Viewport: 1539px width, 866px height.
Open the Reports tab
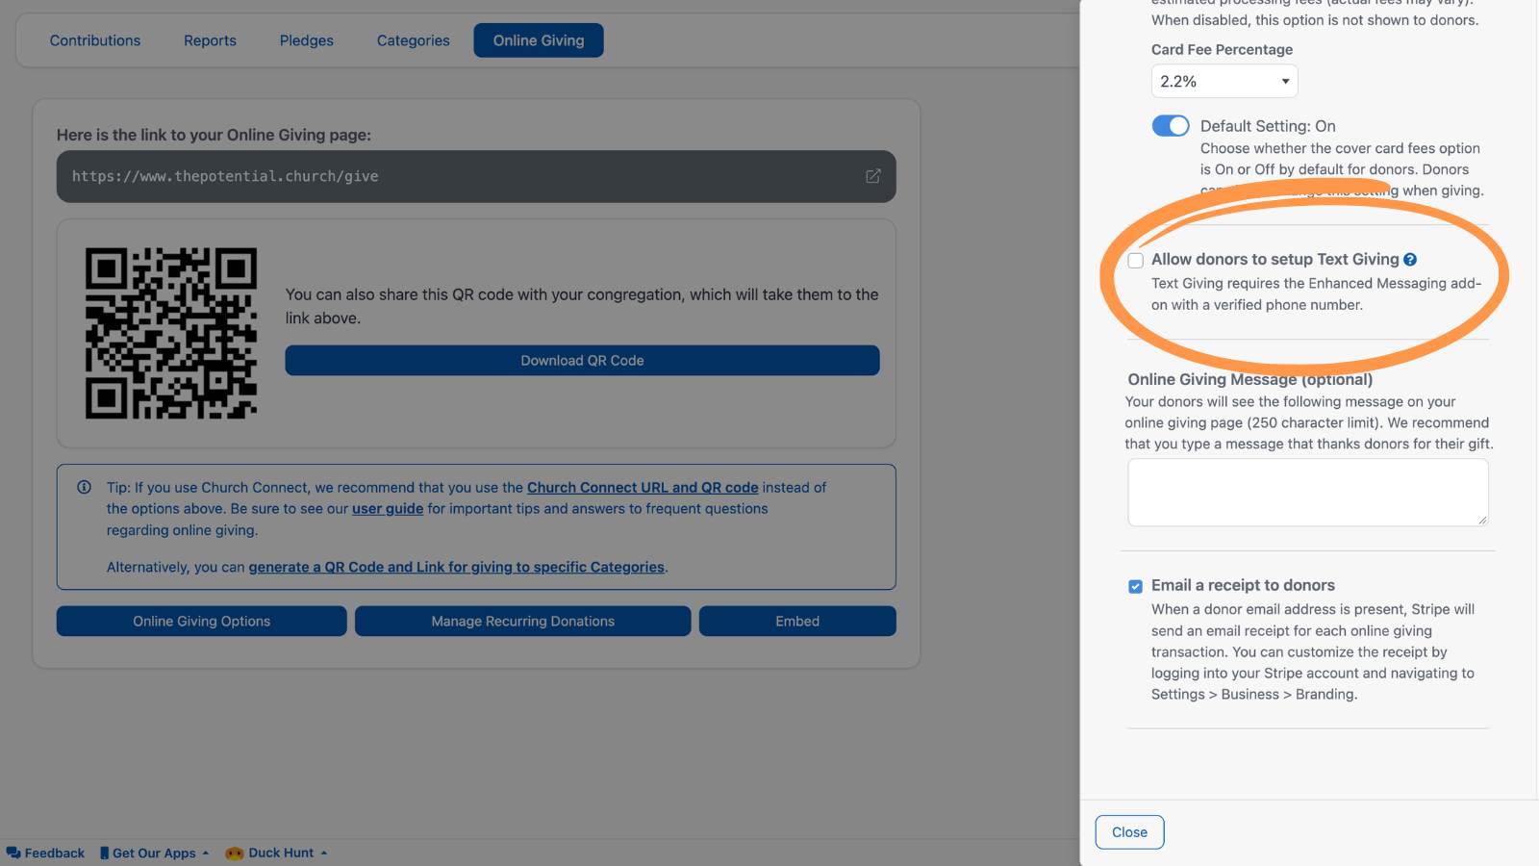(x=210, y=40)
